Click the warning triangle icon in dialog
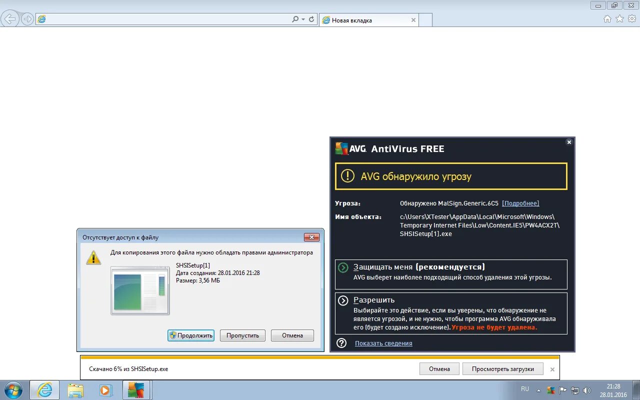Viewport: 640px width, 400px height. (93, 257)
